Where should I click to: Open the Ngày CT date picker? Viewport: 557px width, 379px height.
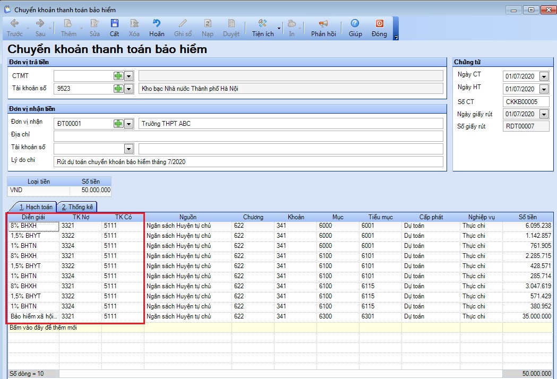[544, 76]
